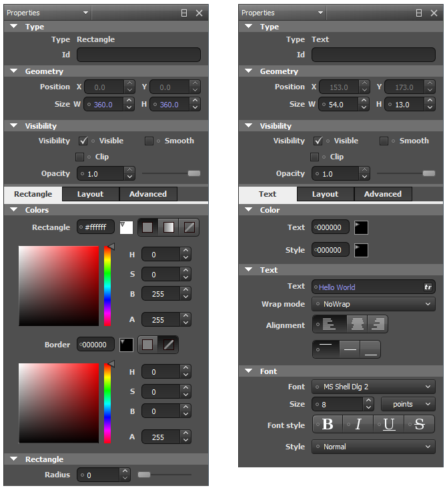
Task: Toggle Underline font style
Action: [x=388, y=424]
